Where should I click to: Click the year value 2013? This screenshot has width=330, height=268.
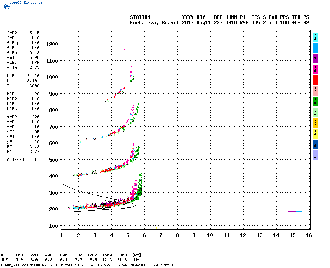188,23
